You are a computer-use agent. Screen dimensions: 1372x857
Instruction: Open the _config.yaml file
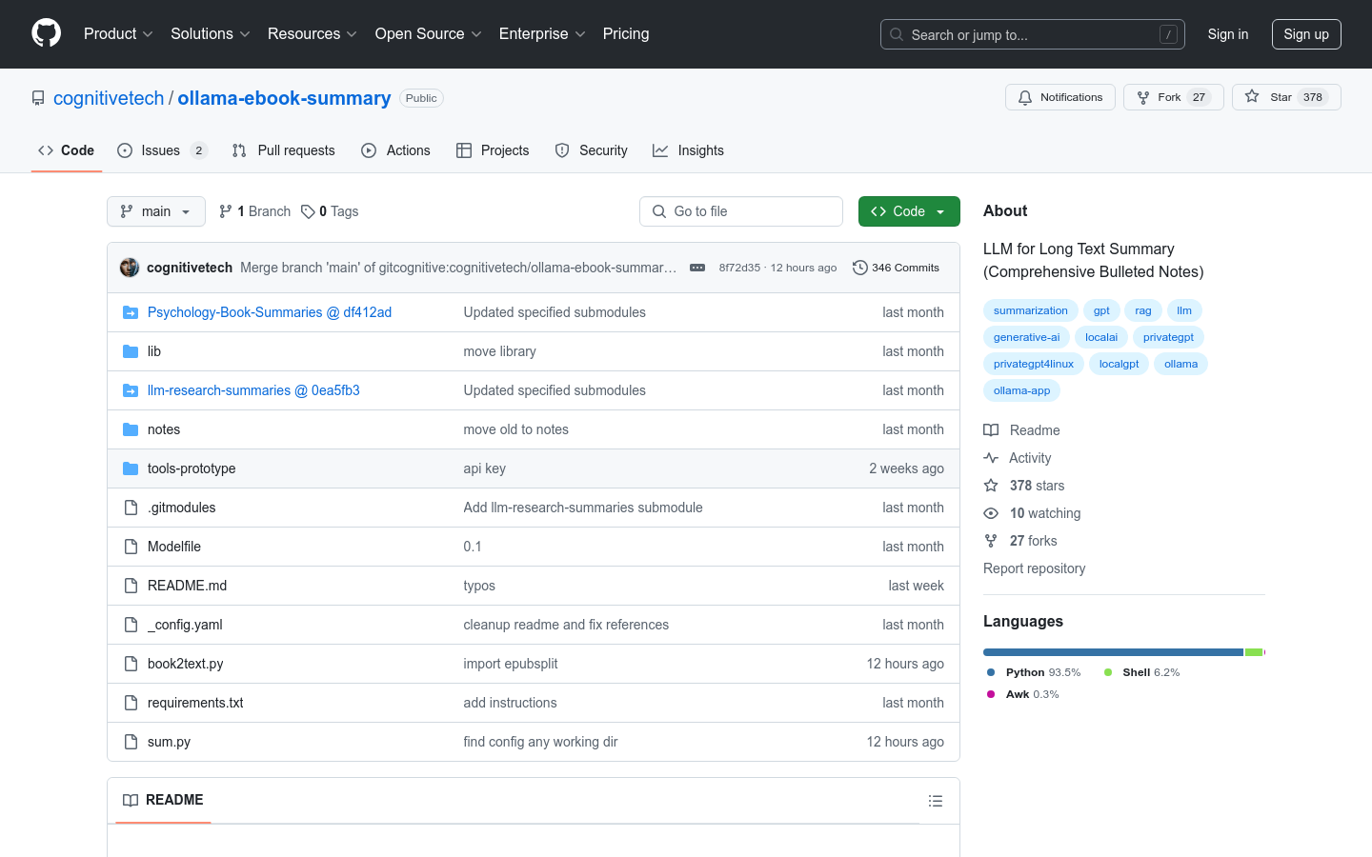185,625
